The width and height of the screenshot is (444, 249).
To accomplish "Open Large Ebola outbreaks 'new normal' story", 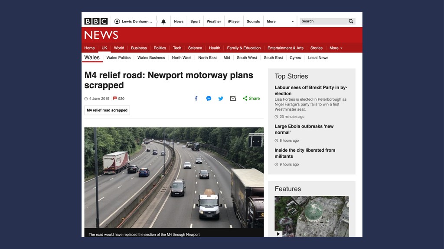I will (x=304, y=129).
